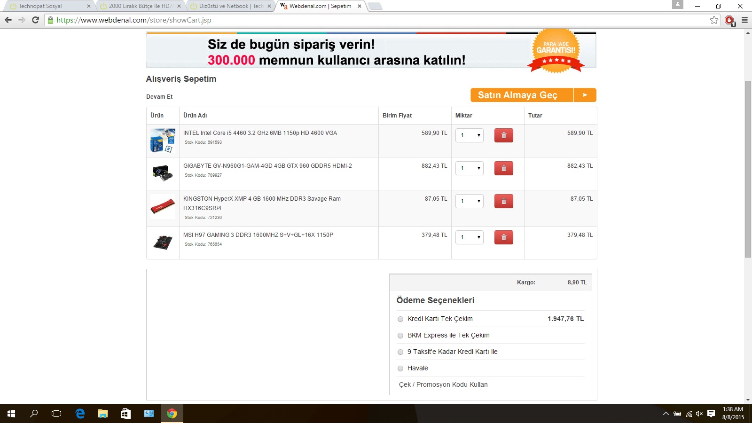Image resolution: width=752 pixels, height=423 pixels.
Task: Select the Webdenal.com Sepetim tab
Action: [x=321, y=6]
